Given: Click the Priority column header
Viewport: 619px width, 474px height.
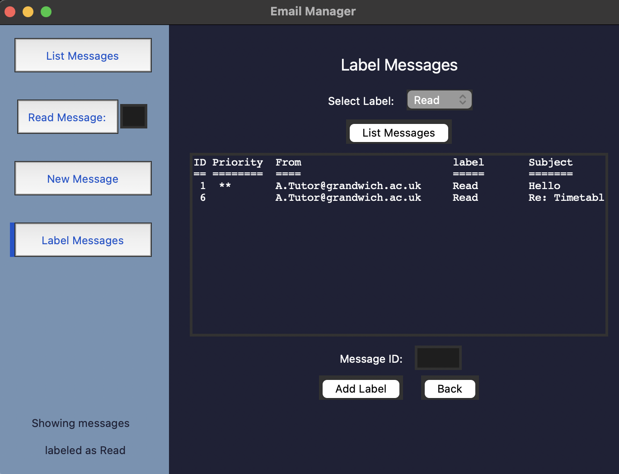Looking at the screenshot, I should (x=238, y=162).
